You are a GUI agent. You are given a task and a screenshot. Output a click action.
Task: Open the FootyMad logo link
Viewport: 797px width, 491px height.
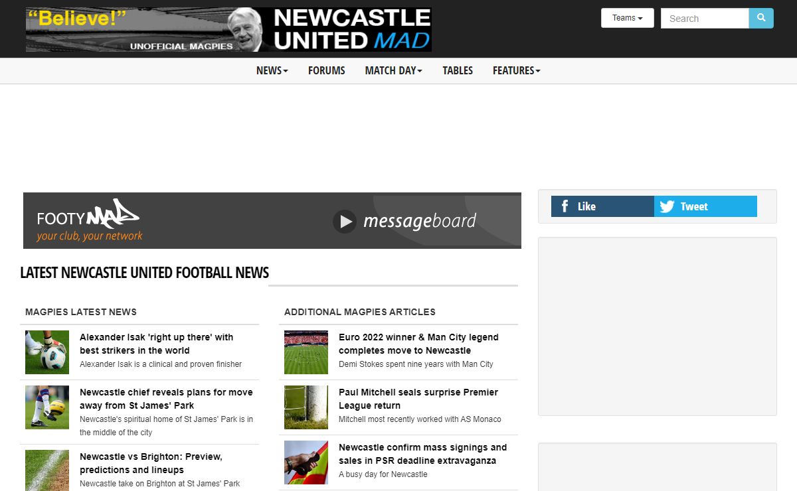pos(89,220)
